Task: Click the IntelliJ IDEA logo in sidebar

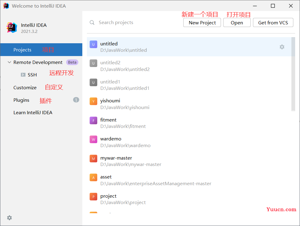Action: 12,27
